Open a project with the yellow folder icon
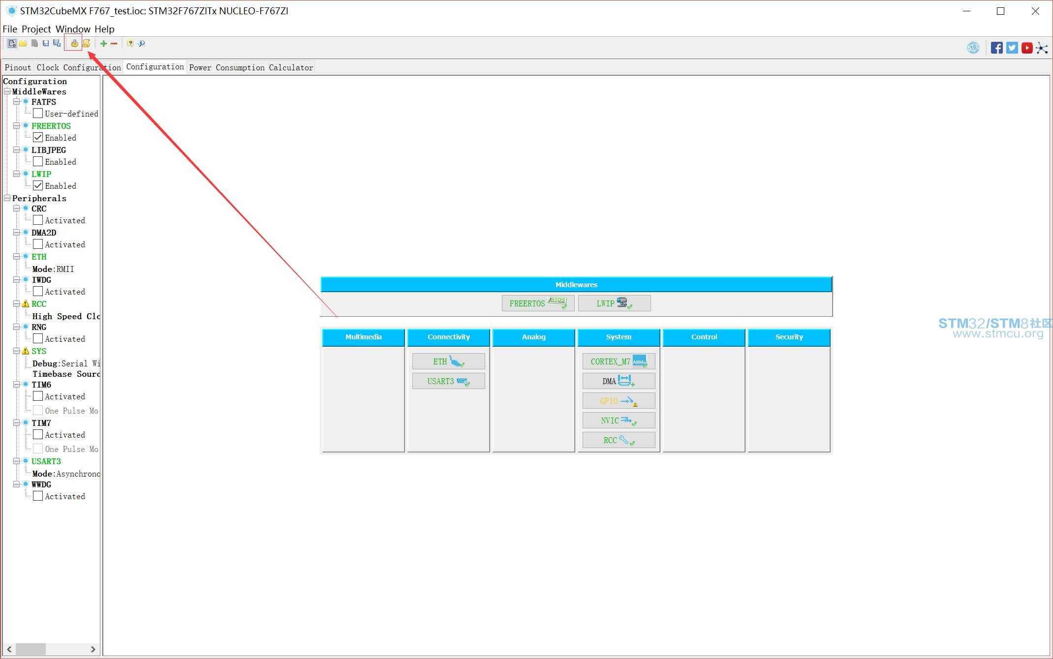 coord(23,43)
